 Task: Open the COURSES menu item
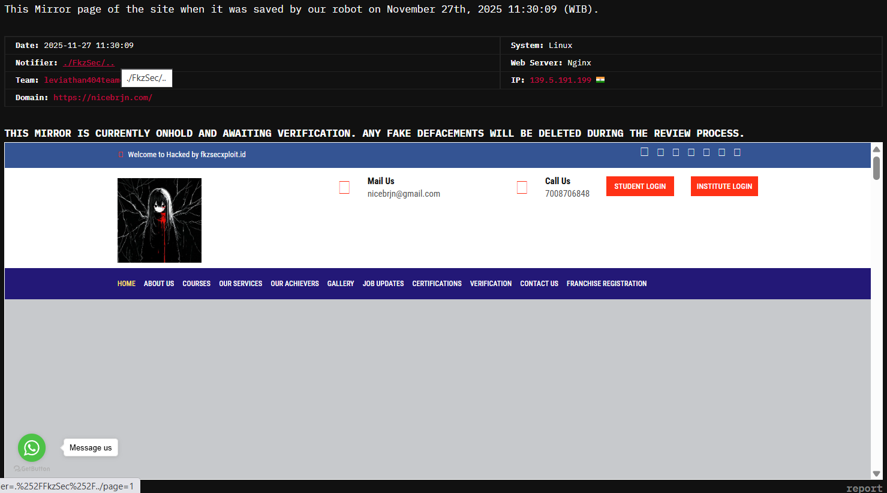point(196,284)
